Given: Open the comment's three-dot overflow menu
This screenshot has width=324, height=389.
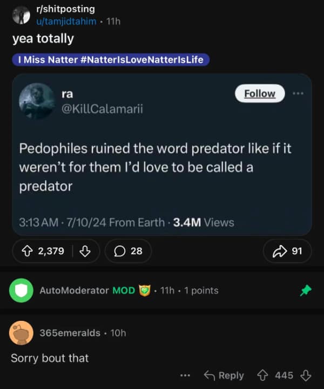Looking at the screenshot, I should (185, 375).
